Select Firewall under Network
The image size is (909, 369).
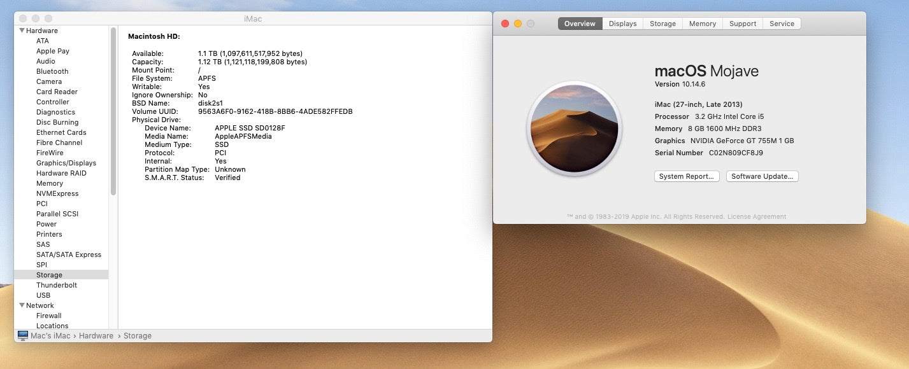click(x=49, y=316)
